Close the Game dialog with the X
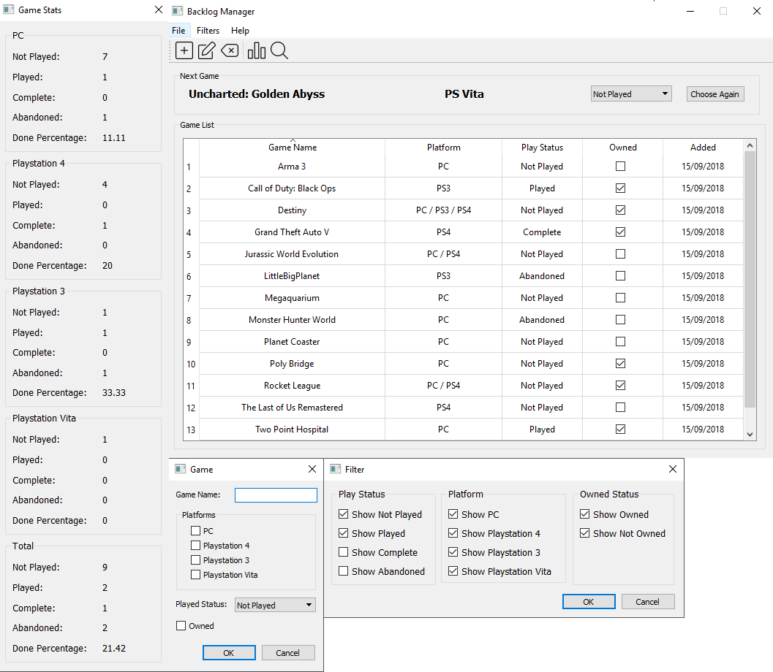Image resolution: width=773 pixels, height=672 pixels. [x=312, y=469]
